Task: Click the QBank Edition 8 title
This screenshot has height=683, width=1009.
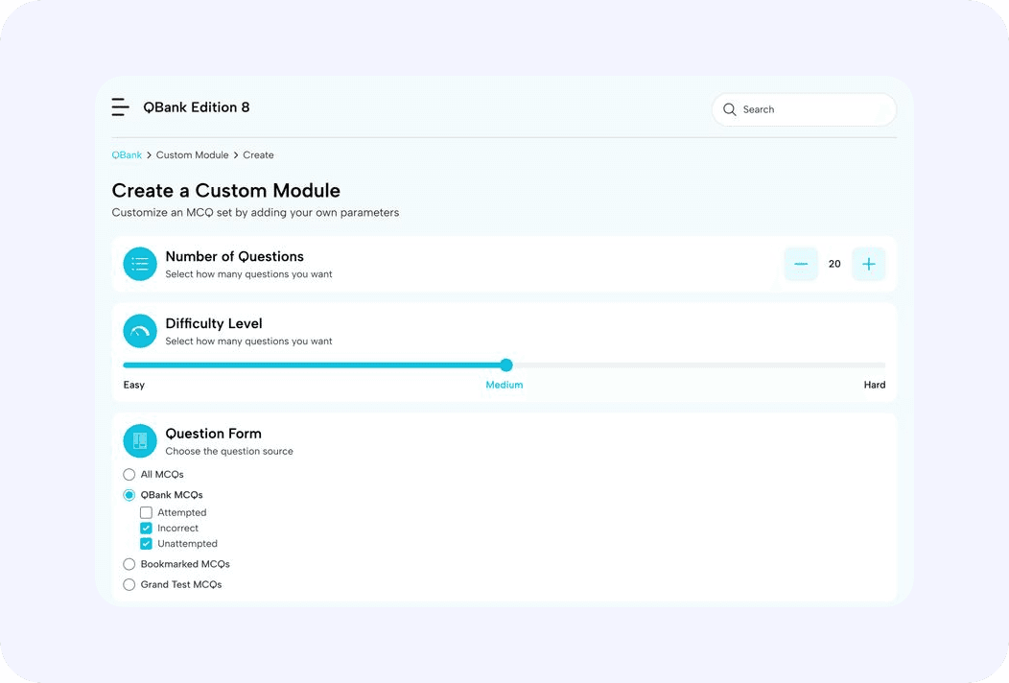Action: (197, 107)
